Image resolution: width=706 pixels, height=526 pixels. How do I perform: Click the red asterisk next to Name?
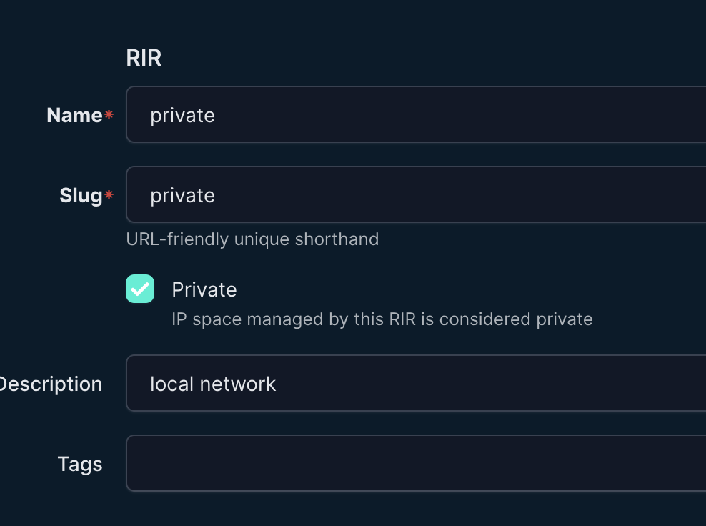point(109,115)
